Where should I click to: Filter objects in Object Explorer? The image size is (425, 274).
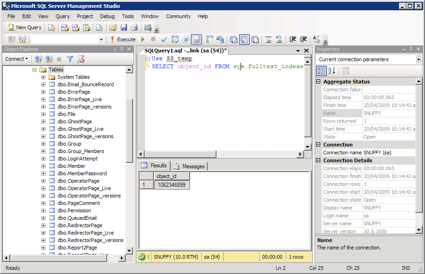pyautogui.click(x=70, y=59)
